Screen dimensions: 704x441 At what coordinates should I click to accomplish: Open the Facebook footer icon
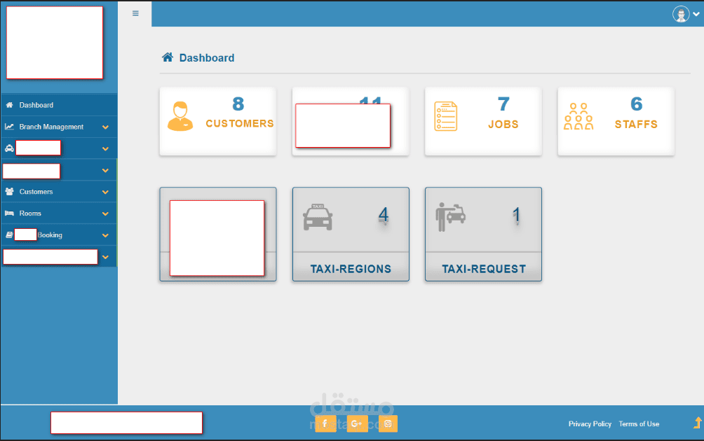click(325, 423)
